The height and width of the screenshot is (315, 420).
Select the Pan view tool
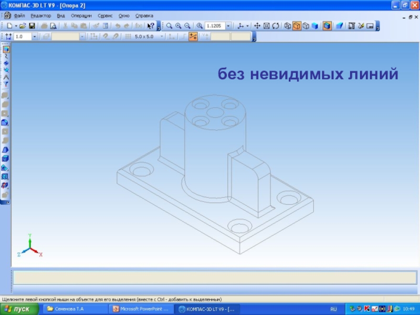click(257, 26)
